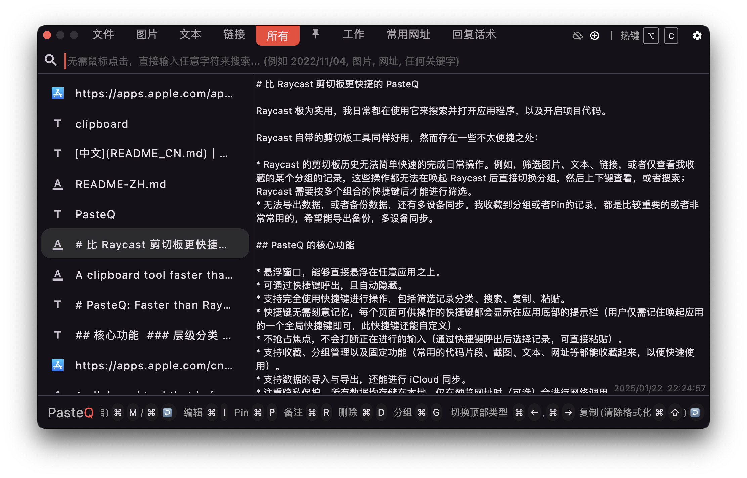Click App Store icon of apps.apple.com/ap row
This screenshot has width=747, height=478.
click(58, 93)
